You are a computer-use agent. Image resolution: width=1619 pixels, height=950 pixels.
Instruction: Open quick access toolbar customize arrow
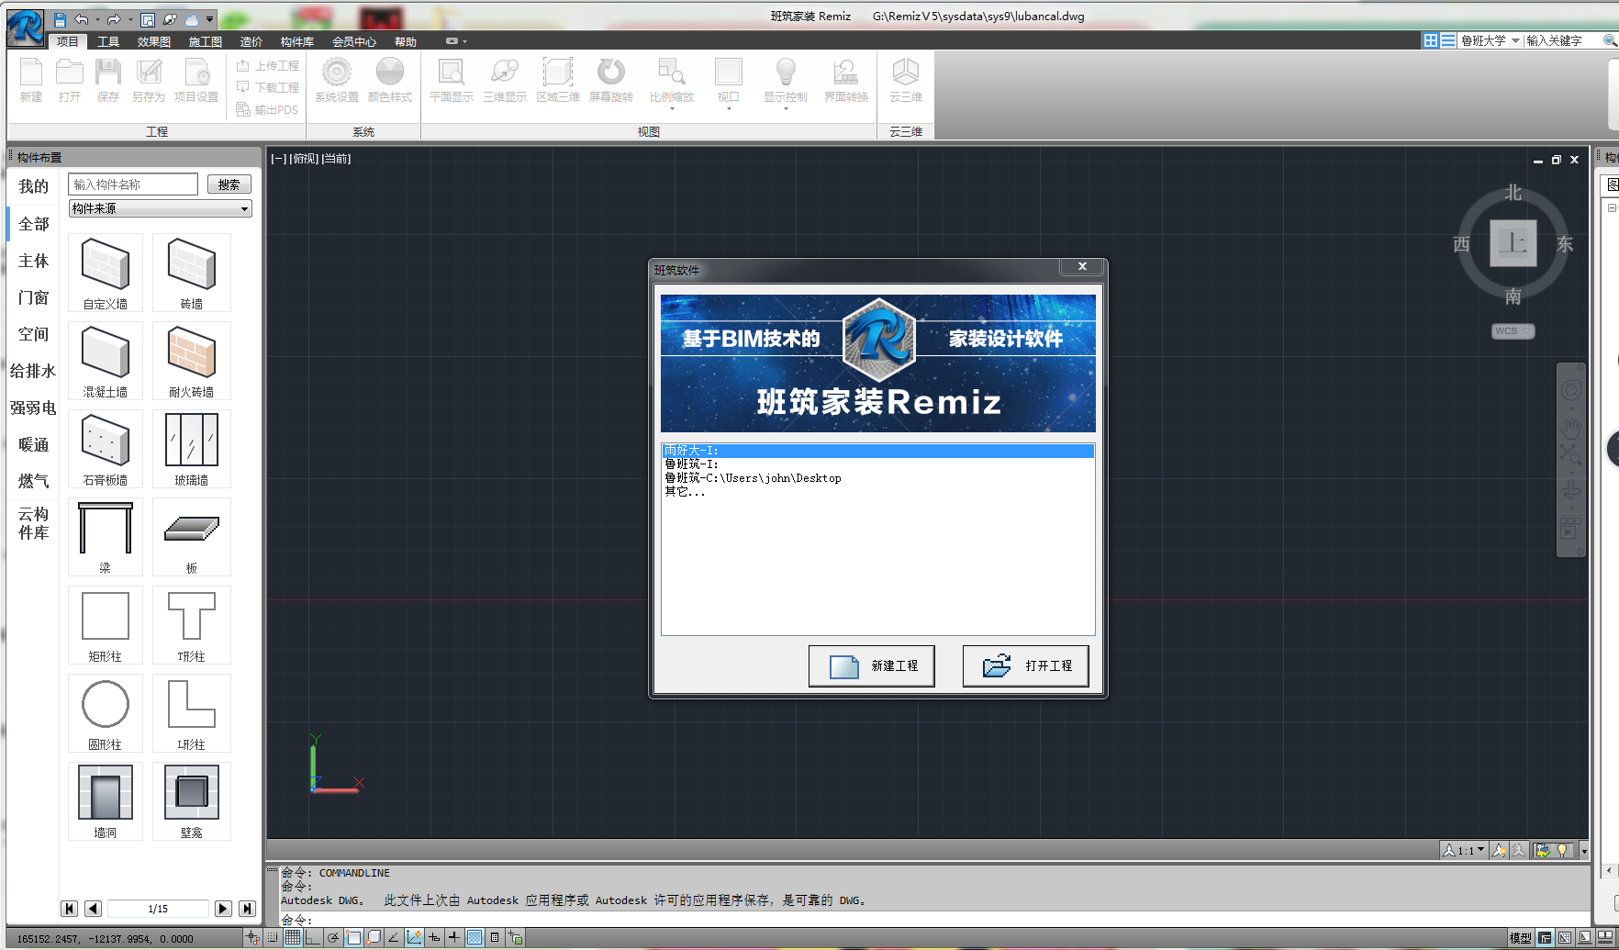pos(210,19)
